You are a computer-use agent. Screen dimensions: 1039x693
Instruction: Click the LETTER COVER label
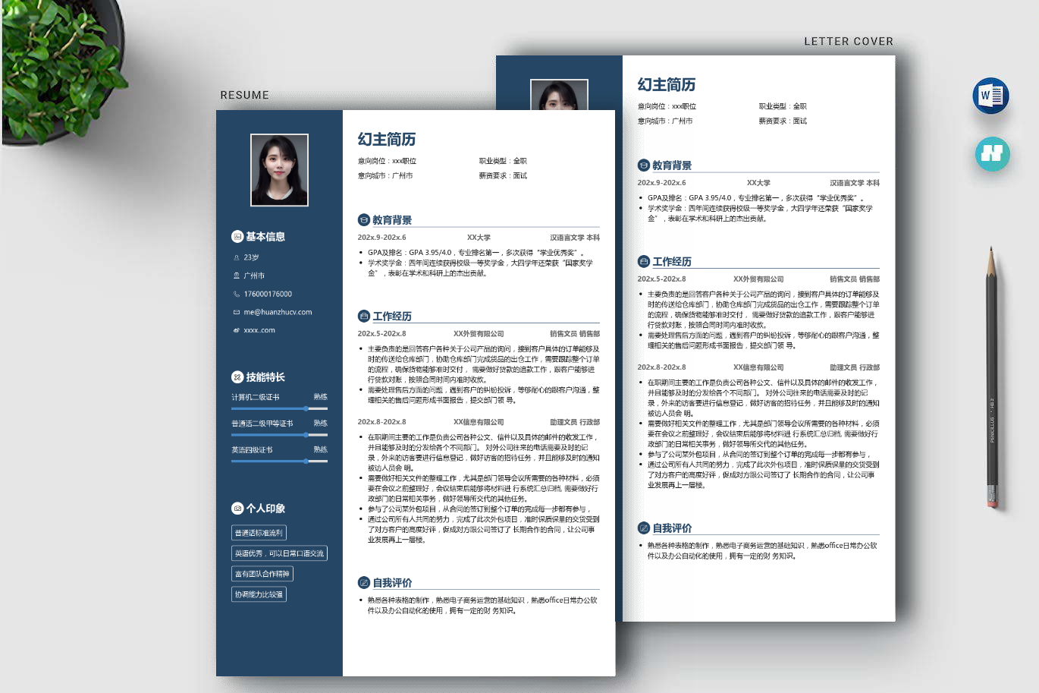(849, 42)
